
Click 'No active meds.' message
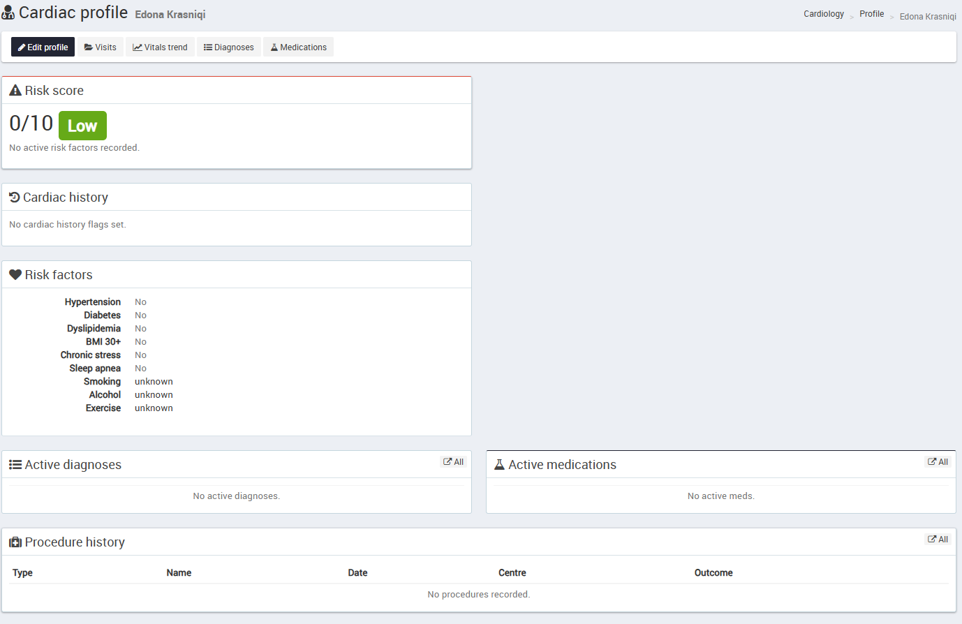(720, 496)
